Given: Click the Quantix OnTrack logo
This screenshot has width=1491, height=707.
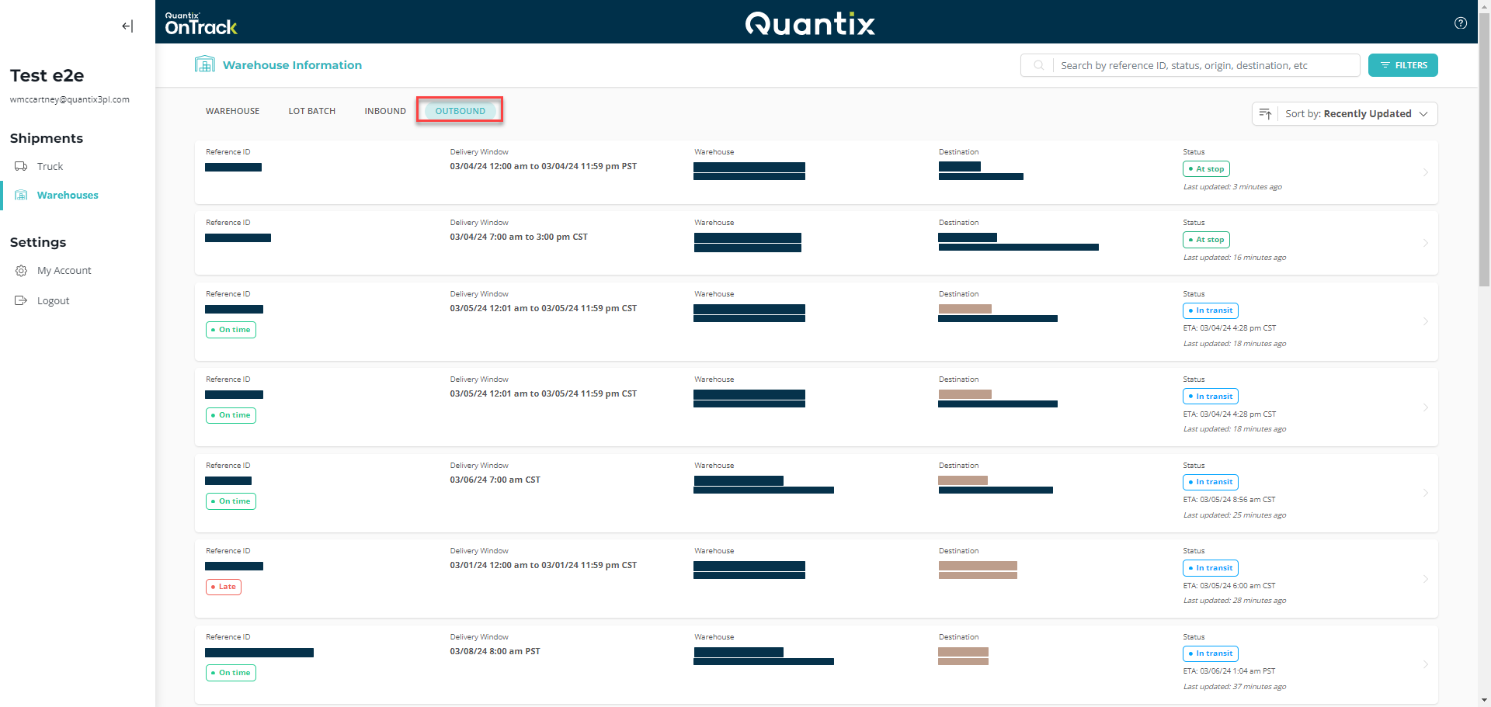Looking at the screenshot, I should coord(200,23).
